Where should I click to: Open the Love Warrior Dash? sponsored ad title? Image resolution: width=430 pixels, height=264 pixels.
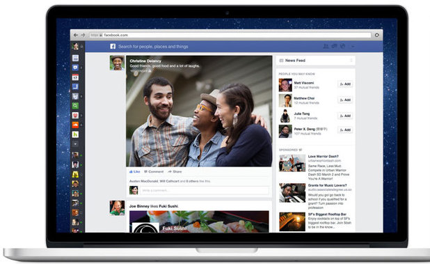tap(324, 157)
